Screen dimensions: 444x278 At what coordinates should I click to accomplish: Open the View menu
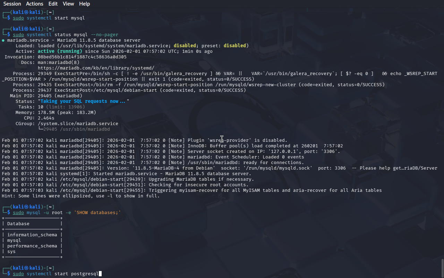[68, 4]
